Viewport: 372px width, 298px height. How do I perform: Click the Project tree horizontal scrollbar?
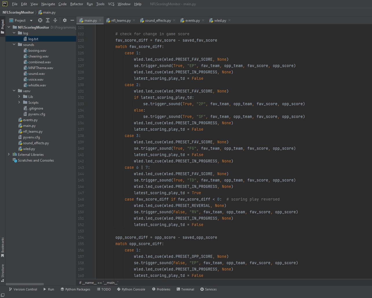click(25, 284)
